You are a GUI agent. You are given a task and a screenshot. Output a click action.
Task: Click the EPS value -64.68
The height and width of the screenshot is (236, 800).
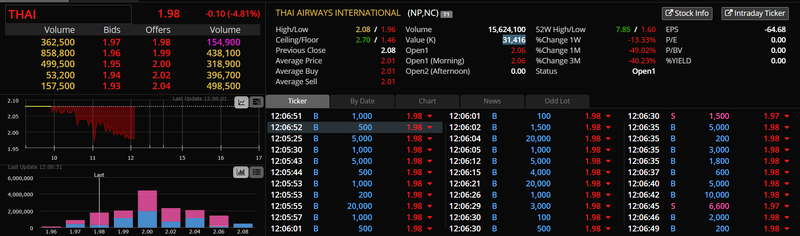click(x=775, y=30)
